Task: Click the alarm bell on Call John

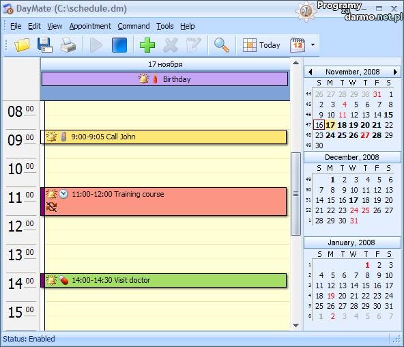Action: pos(51,137)
